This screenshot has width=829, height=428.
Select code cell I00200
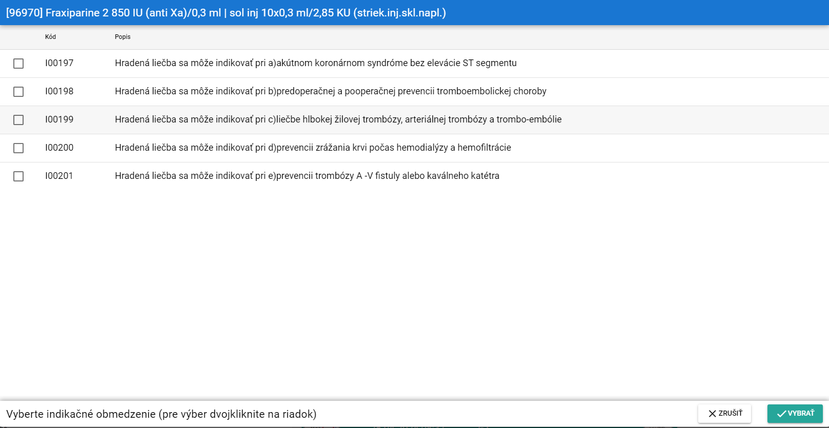[x=60, y=148]
